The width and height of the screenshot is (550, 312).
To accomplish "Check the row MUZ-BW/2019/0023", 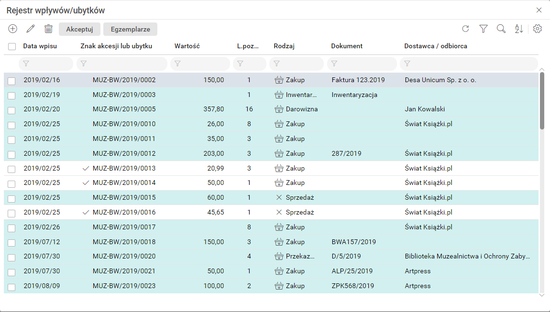I will point(11,287).
